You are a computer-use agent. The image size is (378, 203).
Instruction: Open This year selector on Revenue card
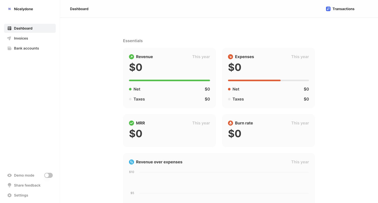click(x=201, y=57)
